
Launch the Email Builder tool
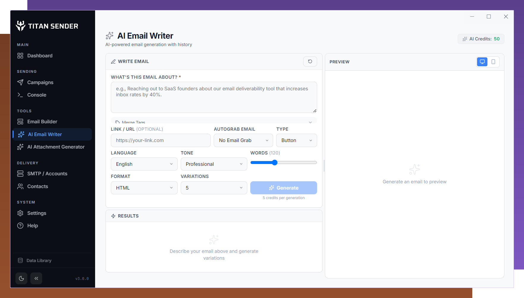42,122
